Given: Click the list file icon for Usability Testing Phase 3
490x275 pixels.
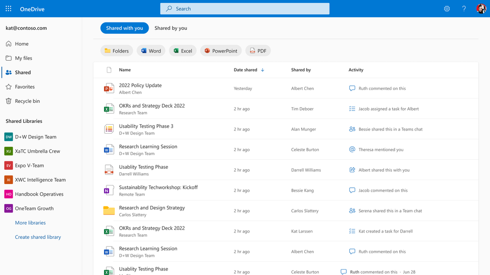Looking at the screenshot, I should tap(109, 129).
